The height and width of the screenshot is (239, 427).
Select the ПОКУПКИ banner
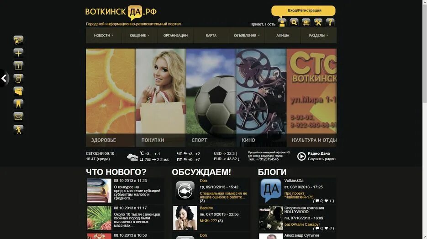[x=161, y=98]
